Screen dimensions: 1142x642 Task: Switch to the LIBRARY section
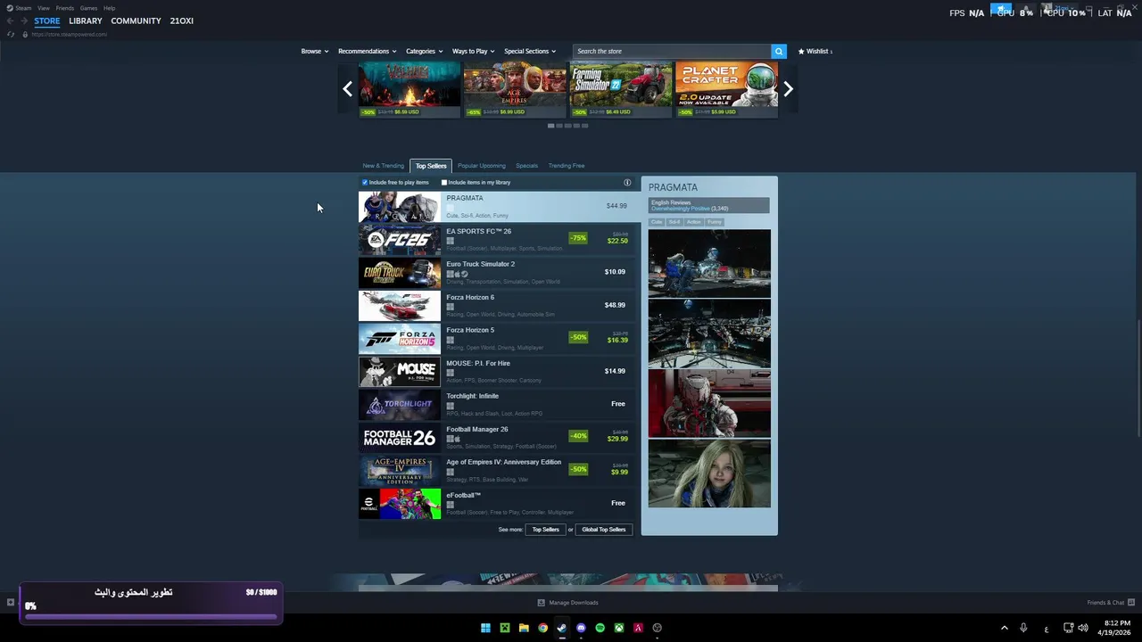[x=86, y=21]
